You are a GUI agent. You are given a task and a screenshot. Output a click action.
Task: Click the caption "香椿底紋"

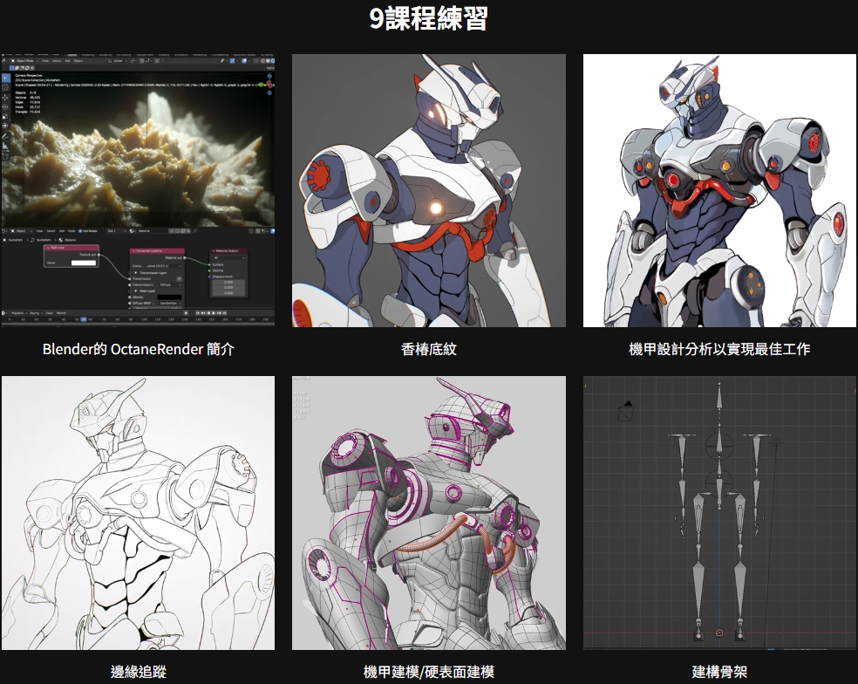[x=429, y=349]
